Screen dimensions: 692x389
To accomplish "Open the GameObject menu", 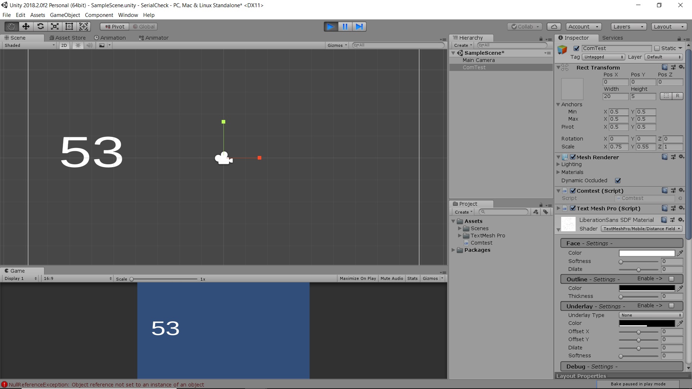I will (x=65, y=15).
